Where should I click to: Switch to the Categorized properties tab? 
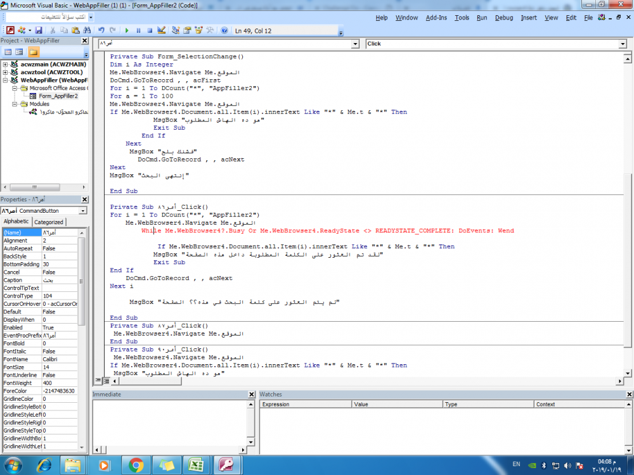(49, 222)
